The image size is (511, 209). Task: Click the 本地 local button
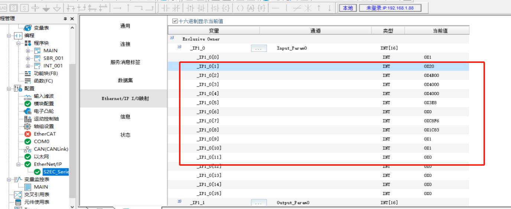[x=348, y=8]
